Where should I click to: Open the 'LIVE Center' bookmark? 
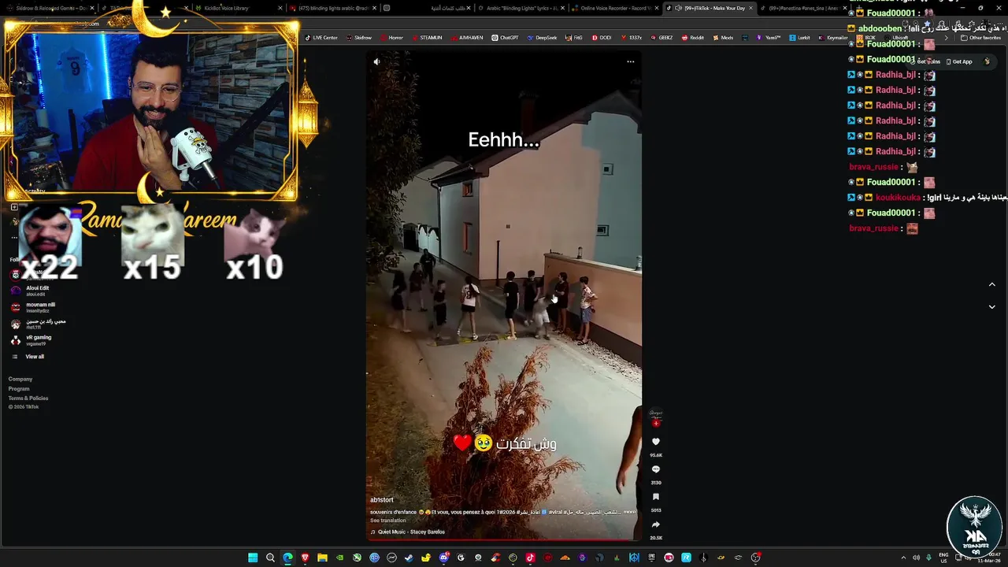[x=321, y=38]
